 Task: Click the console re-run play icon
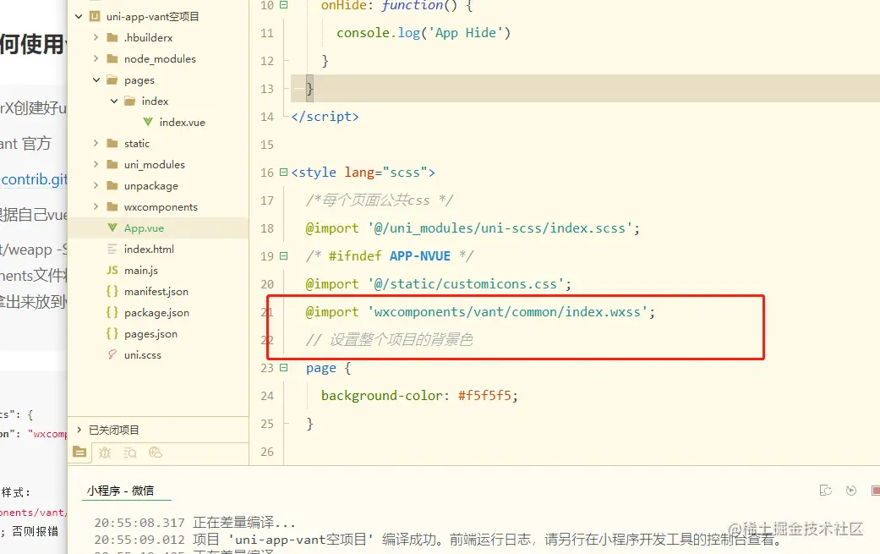coord(851,491)
